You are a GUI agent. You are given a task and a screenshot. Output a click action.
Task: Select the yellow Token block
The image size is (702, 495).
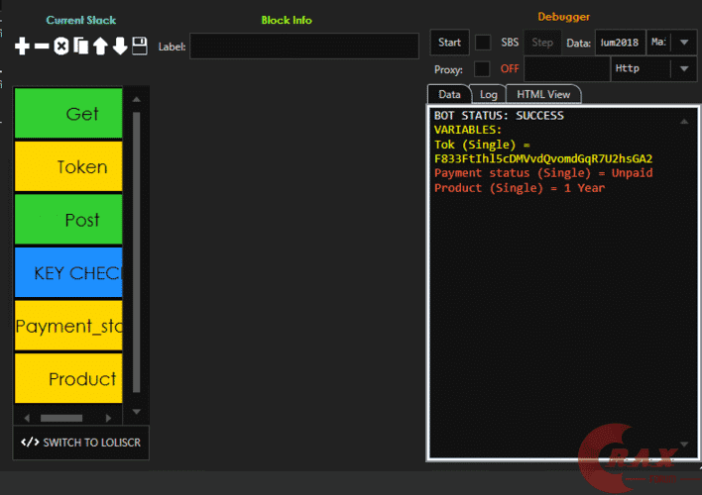[x=68, y=166]
